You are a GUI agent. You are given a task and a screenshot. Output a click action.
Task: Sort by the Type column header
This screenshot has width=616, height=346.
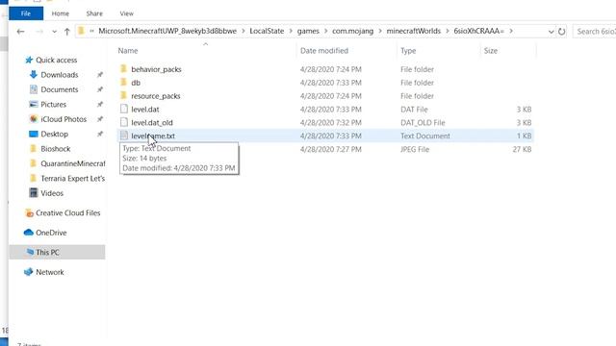[x=408, y=51]
